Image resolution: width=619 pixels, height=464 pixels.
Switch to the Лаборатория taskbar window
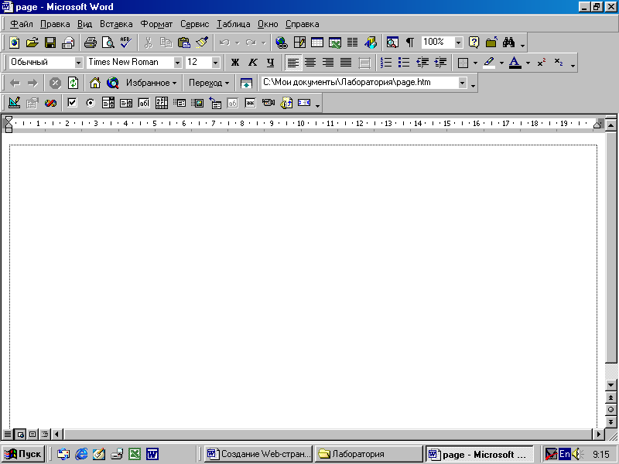tap(369, 454)
